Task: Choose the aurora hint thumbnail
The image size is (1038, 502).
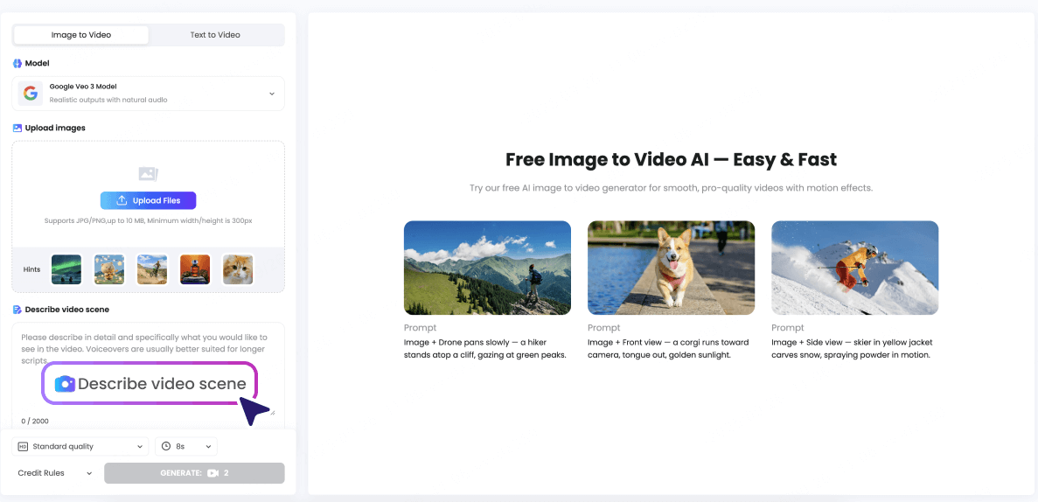Action: tap(66, 269)
